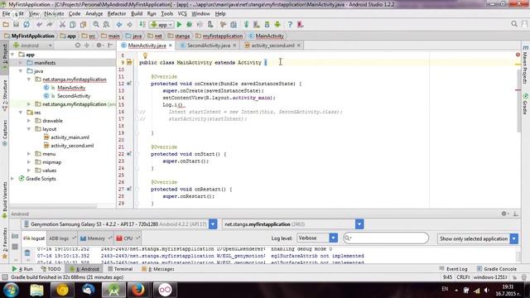Open Find with the magnifier toolbar icon
The image size is (530, 298).
click(x=96, y=24)
